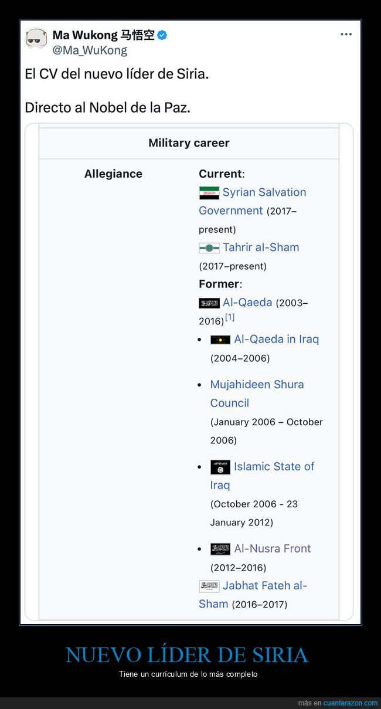Click the Al-Qaeda black flag icon
381x709 pixels.
[210, 303]
